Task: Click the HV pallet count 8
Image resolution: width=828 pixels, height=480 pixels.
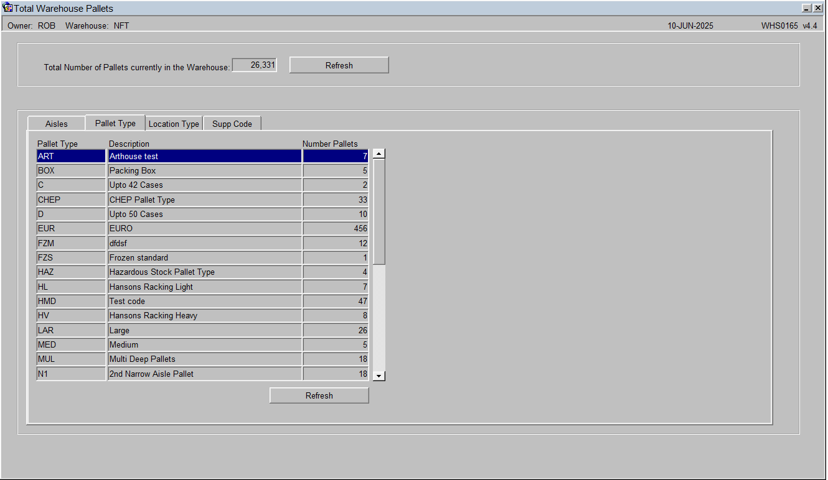Action: pyautogui.click(x=336, y=315)
